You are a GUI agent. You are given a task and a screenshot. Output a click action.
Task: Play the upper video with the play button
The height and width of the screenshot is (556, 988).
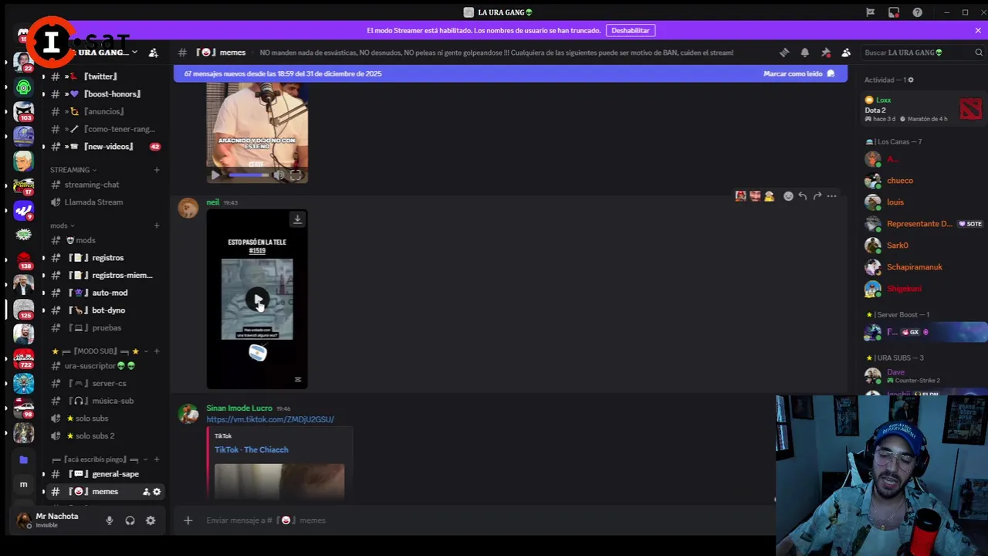click(215, 175)
